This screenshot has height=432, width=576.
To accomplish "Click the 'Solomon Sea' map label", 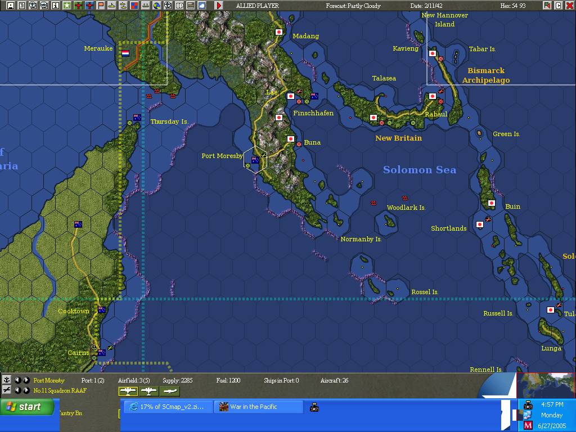I will pyautogui.click(x=420, y=170).
